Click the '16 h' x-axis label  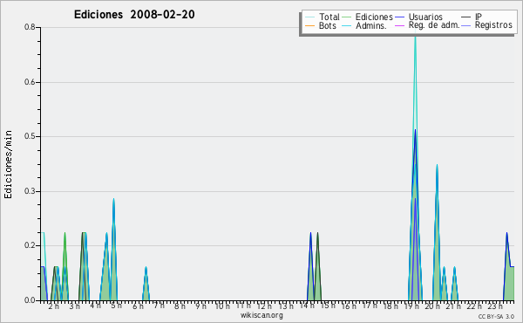349,306
